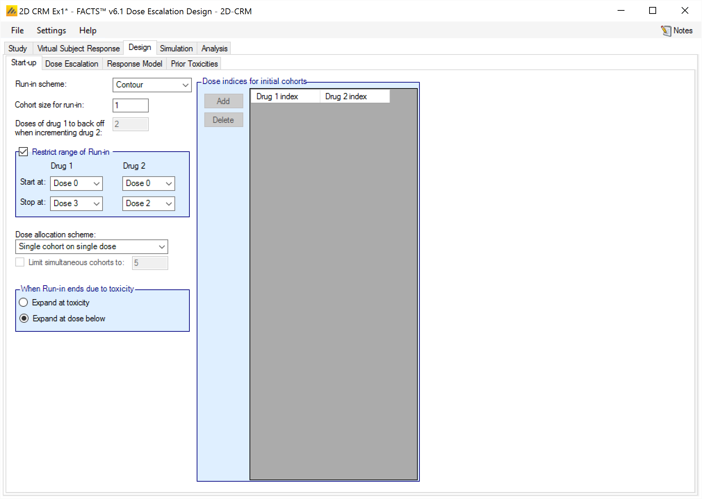Viewport: 702px width, 499px height.
Task: Minimize the FACTS window
Action: [621, 11]
